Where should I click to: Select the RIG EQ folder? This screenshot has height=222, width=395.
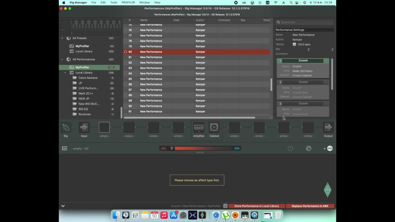click(83, 109)
